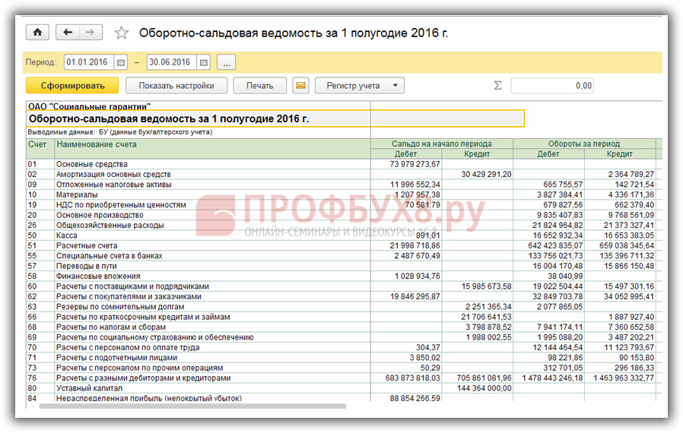Select row 51 Расчетные счета
The image size is (683, 433).
point(344,245)
